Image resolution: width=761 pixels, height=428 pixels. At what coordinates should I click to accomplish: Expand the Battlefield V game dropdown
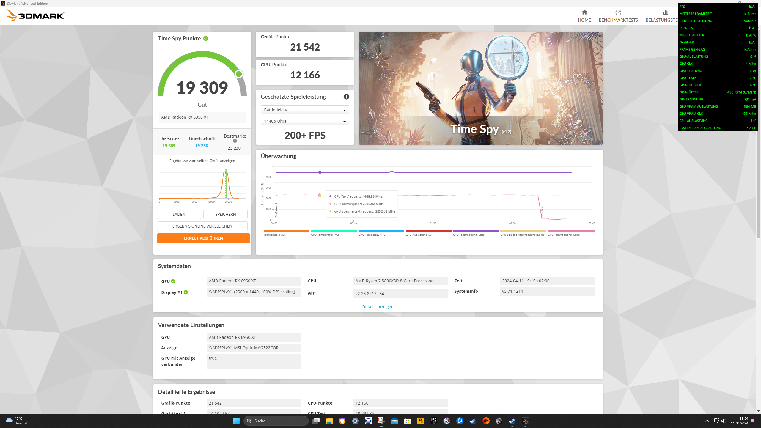point(305,110)
